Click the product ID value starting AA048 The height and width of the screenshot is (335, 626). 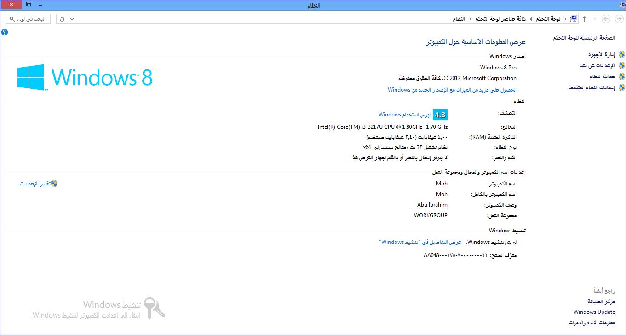tap(455, 255)
